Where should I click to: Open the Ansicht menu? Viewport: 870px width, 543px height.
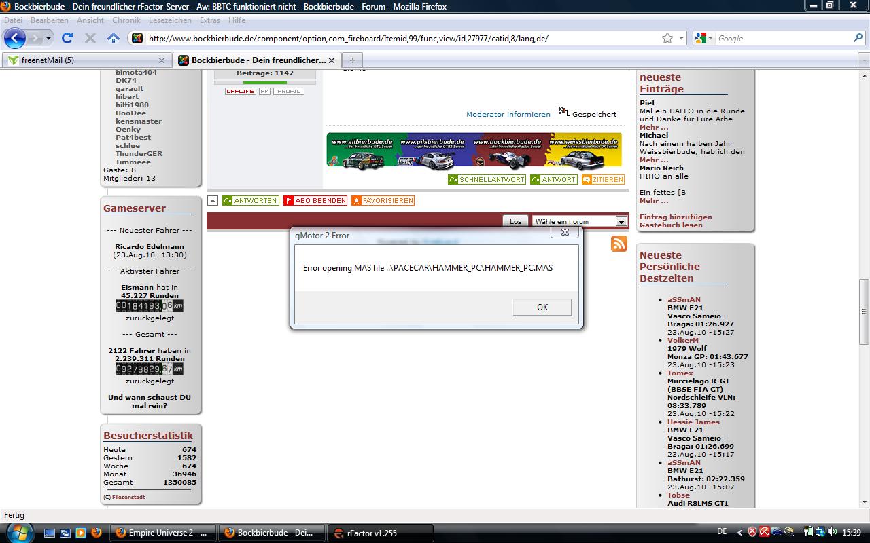[90, 20]
